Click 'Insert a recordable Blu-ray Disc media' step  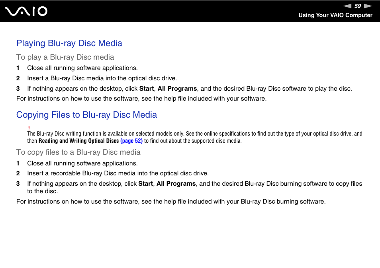[x=118, y=173]
